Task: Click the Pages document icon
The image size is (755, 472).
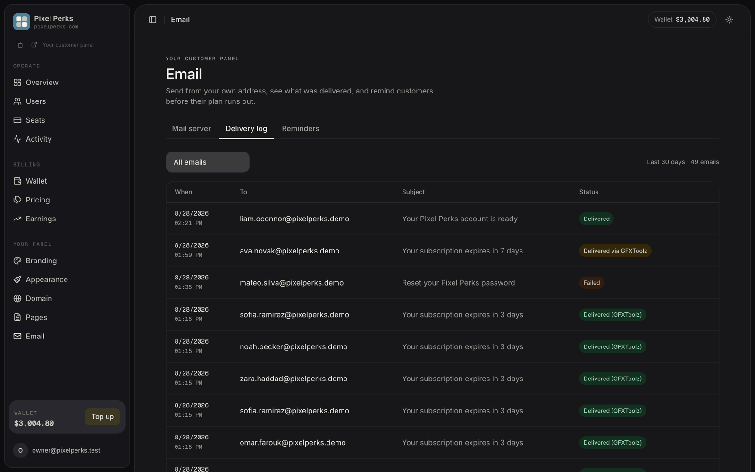Action: click(17, 317)
